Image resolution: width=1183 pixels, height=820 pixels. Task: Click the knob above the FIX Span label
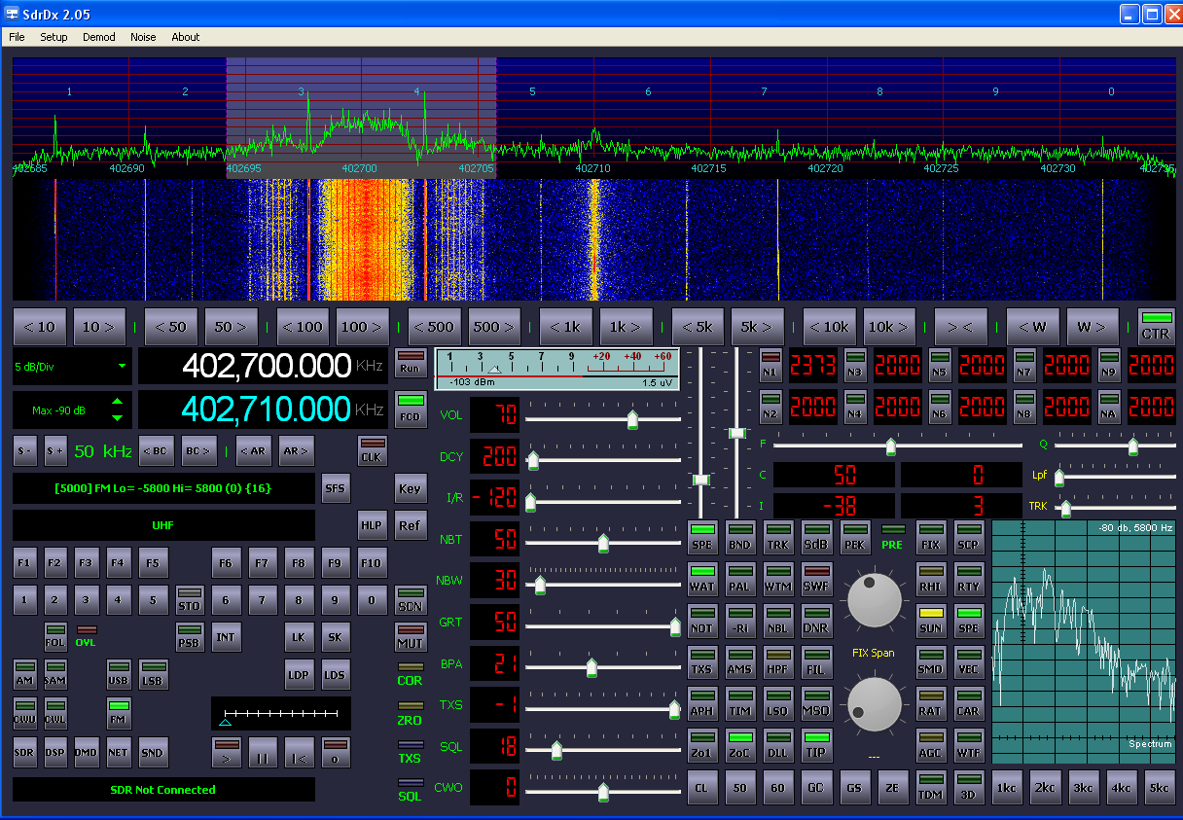click(x=874, y=600)
